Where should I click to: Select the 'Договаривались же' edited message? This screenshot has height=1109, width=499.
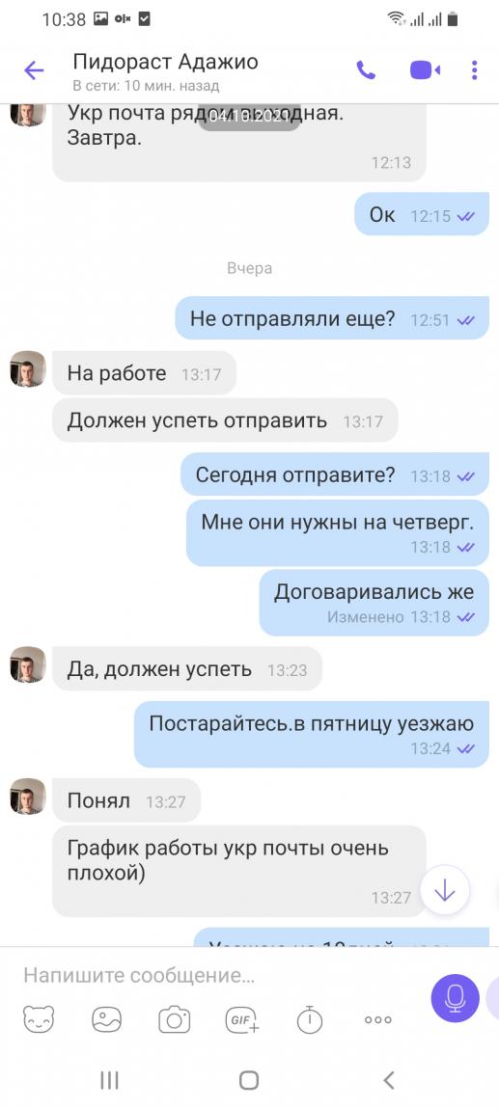pyautogui.click(x=374, y=603)
